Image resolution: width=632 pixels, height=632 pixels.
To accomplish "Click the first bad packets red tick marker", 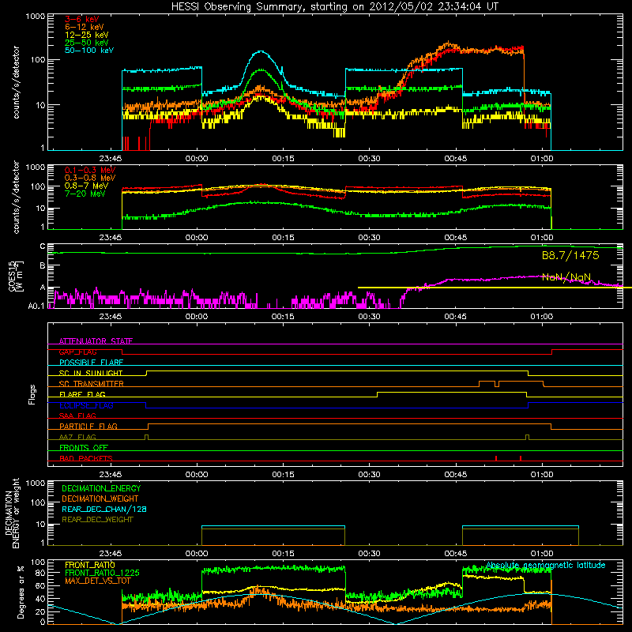I will [x=496, y=458].
